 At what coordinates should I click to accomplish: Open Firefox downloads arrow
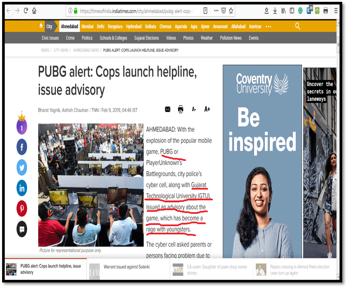[275, 11]
